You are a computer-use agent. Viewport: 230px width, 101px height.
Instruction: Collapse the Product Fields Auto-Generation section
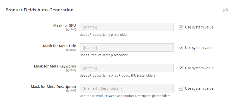tap(225, 10)
